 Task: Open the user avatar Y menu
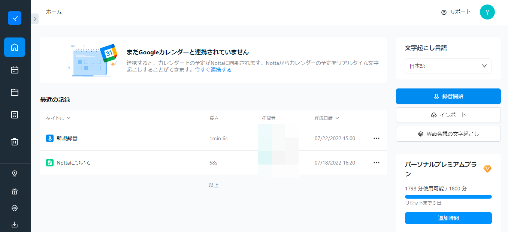click(487, 12)
